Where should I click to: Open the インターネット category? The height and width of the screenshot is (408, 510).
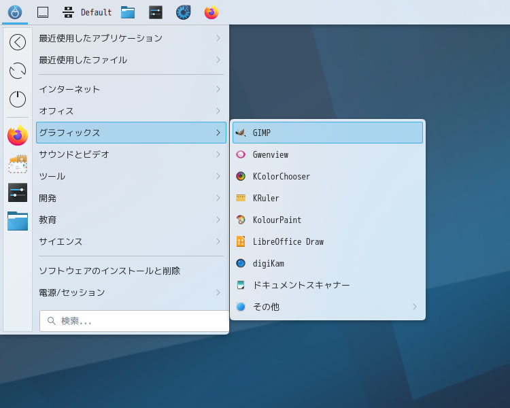coord(131,89)
